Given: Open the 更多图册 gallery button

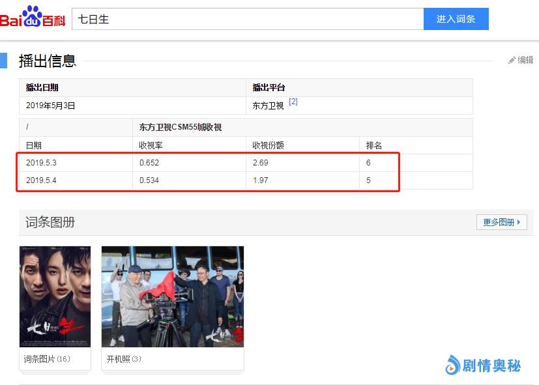Looking at the screenshot, I should [501, 222].
